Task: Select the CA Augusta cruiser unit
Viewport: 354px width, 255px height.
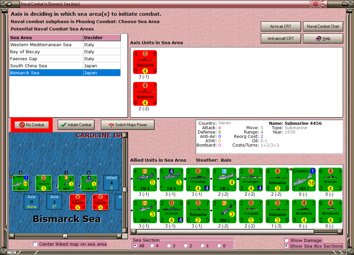Action: (x=251, y=211)
